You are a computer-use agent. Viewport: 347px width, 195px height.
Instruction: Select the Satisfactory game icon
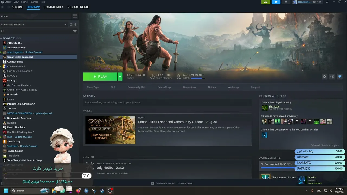click(4, 141)
